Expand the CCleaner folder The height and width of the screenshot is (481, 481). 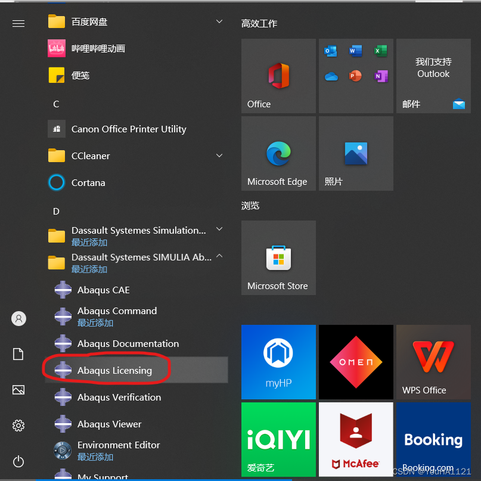tap(219, 156)
